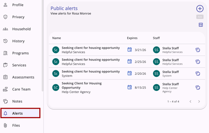The image size is (209, 133).
Task: Click the 8/15/25 expiry date
Action: [x=140, y=88]
